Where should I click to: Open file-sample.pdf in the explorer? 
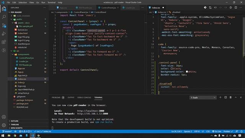coord(26,26)
